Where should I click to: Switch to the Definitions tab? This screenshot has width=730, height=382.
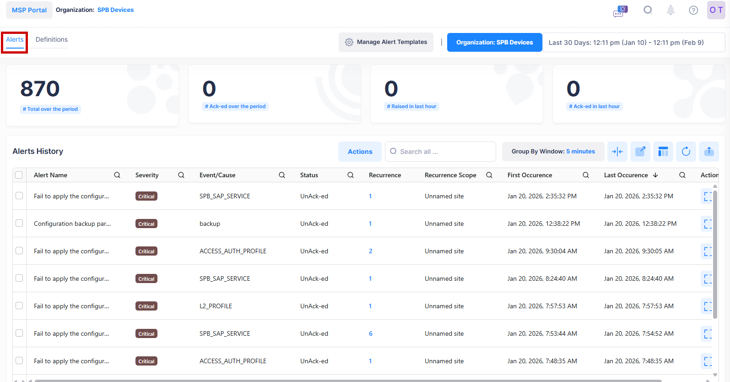click(x=52, y=40)
